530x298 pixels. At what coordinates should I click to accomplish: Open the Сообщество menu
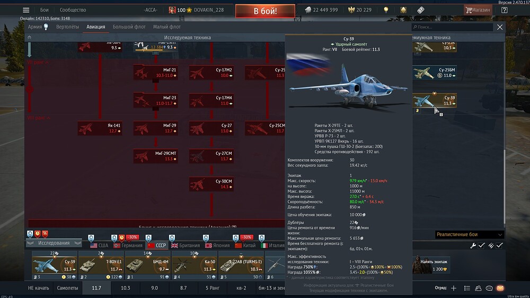coord(73,10)
